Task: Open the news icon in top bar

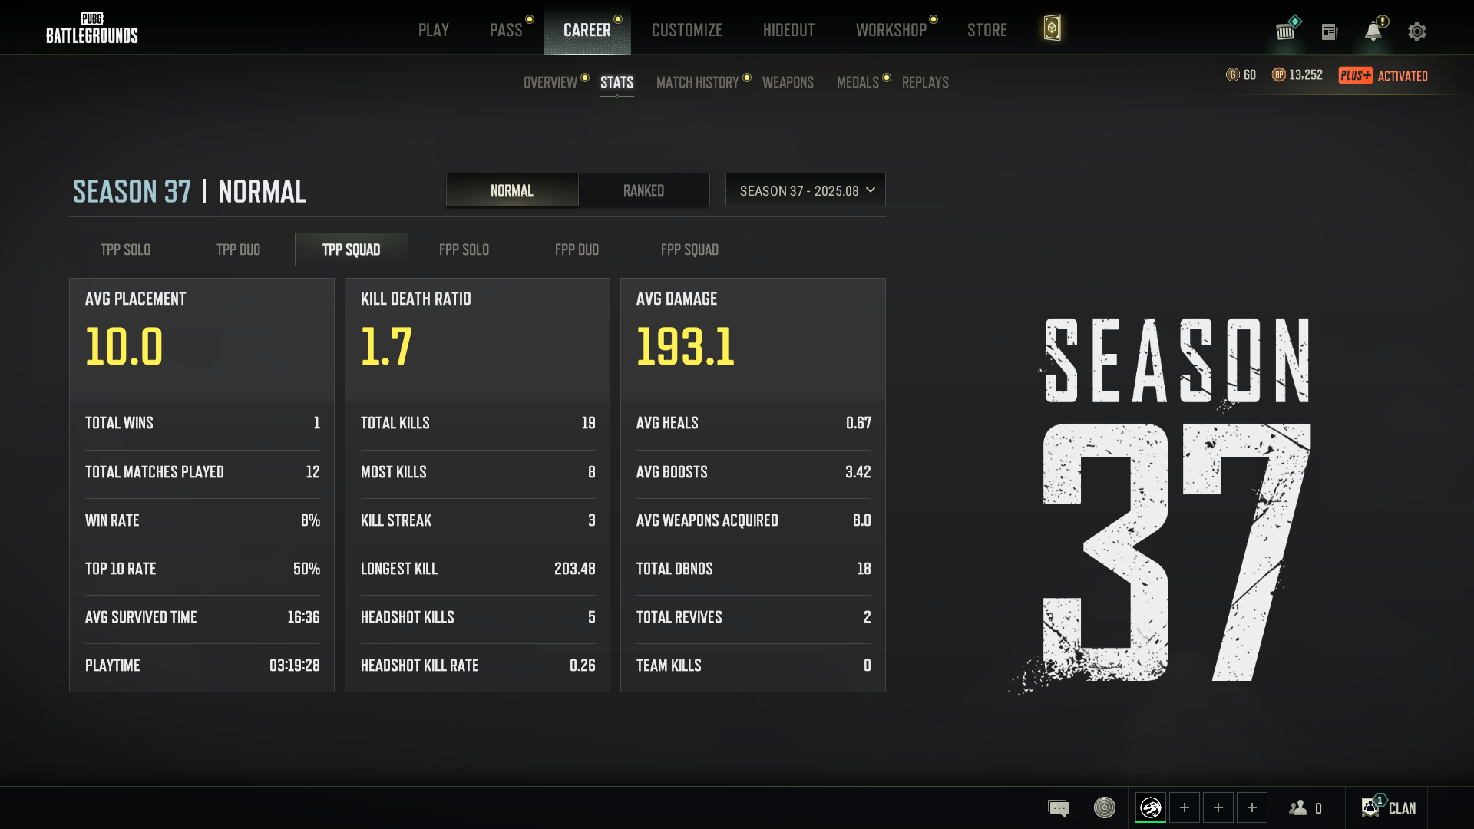Action: pos(1329,31)
